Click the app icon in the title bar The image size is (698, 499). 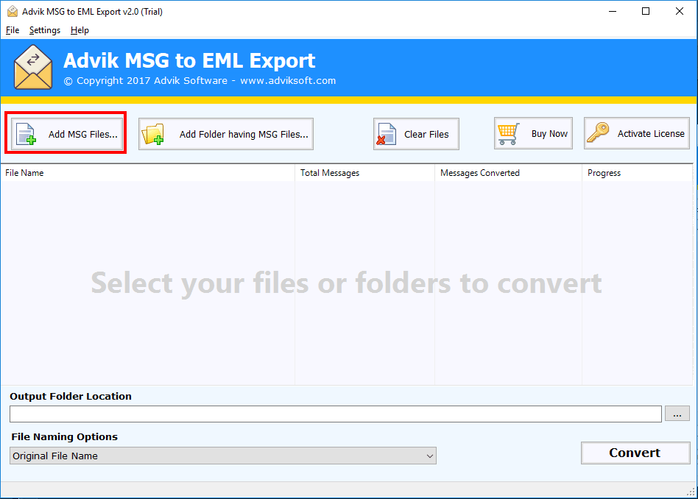click(x=13, y=11)
